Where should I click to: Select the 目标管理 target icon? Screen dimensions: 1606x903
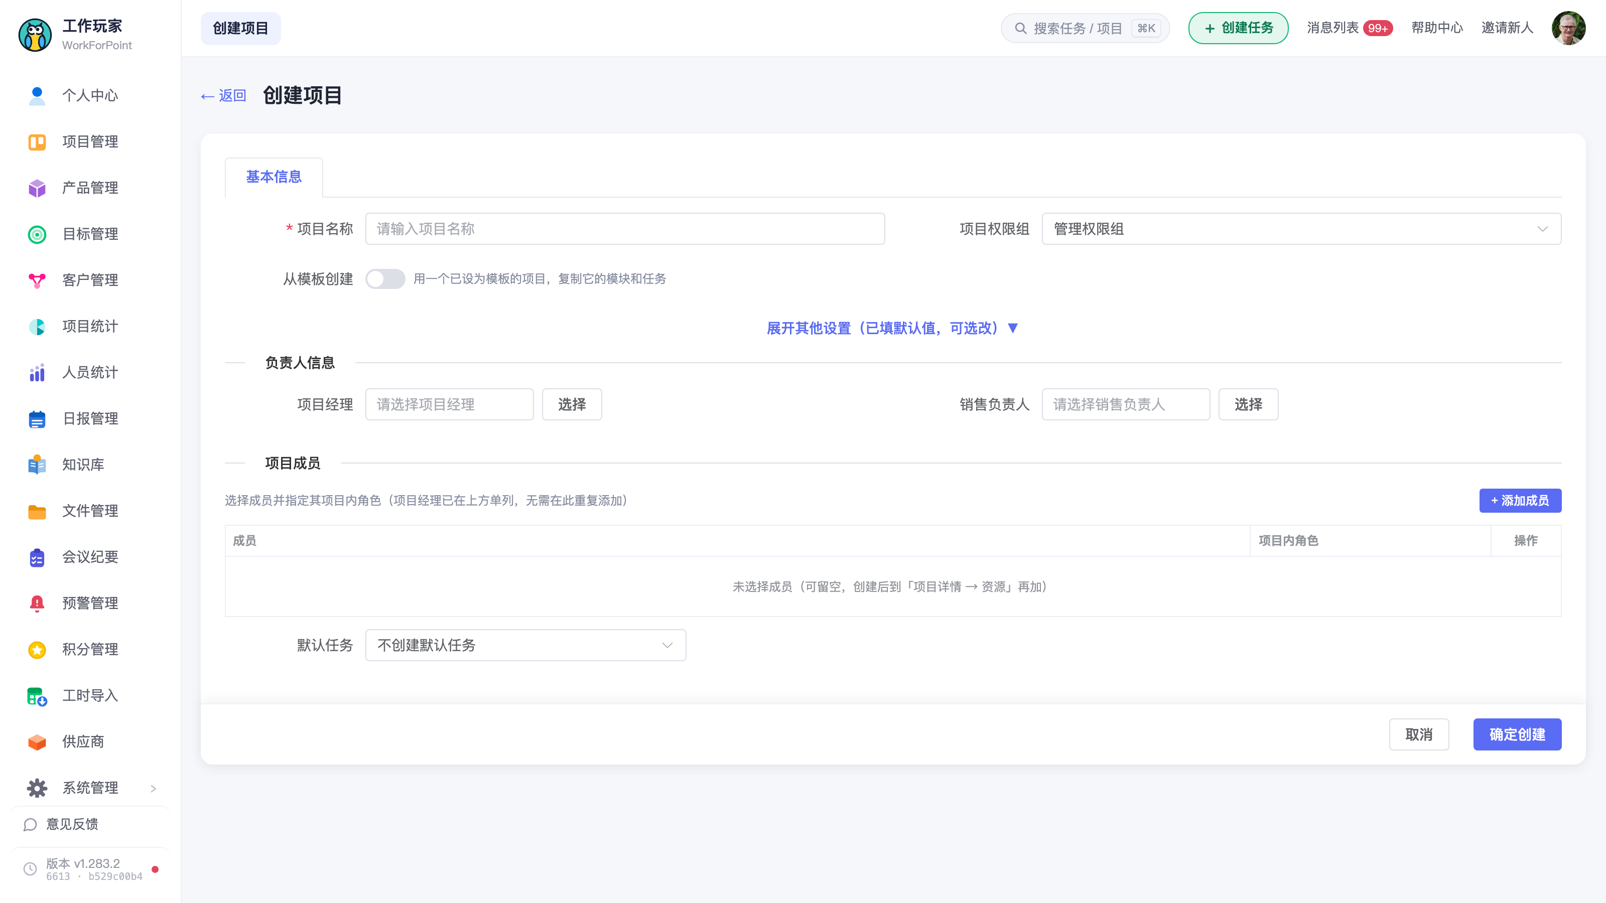point(37,234)
